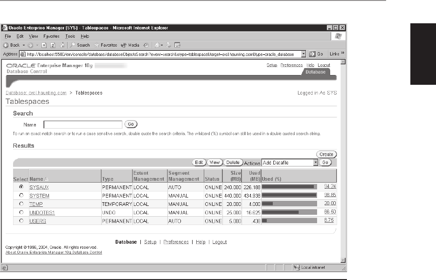
Task: Select the UNDOTBS1 radio button
Action: click(x=21, y=212)
